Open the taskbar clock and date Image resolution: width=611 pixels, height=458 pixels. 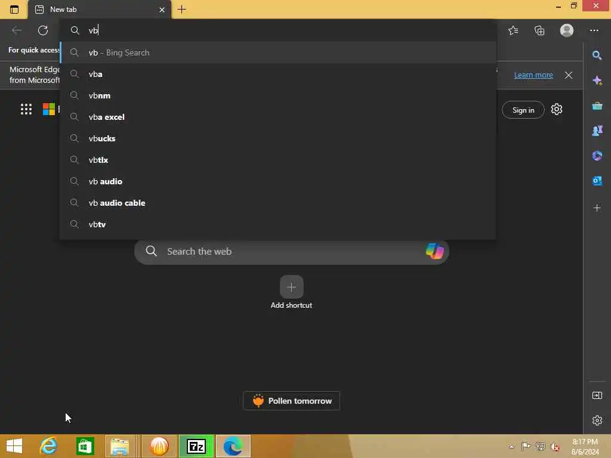pos(585,447)
